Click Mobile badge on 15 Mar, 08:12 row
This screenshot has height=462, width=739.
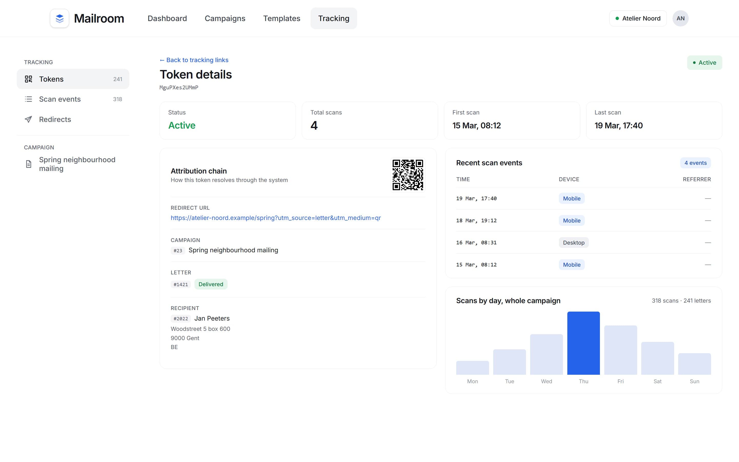coord(572,265)
